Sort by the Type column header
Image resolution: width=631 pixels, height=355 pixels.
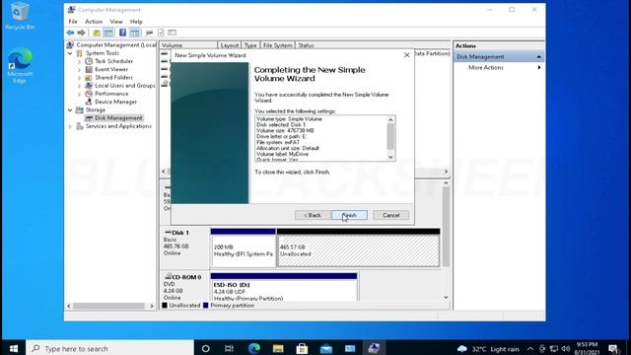pyautogui.click(x=250, y=45)
